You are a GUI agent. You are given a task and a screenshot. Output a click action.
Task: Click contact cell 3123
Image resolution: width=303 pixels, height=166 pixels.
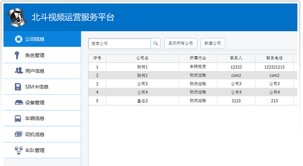coord(236,101)
